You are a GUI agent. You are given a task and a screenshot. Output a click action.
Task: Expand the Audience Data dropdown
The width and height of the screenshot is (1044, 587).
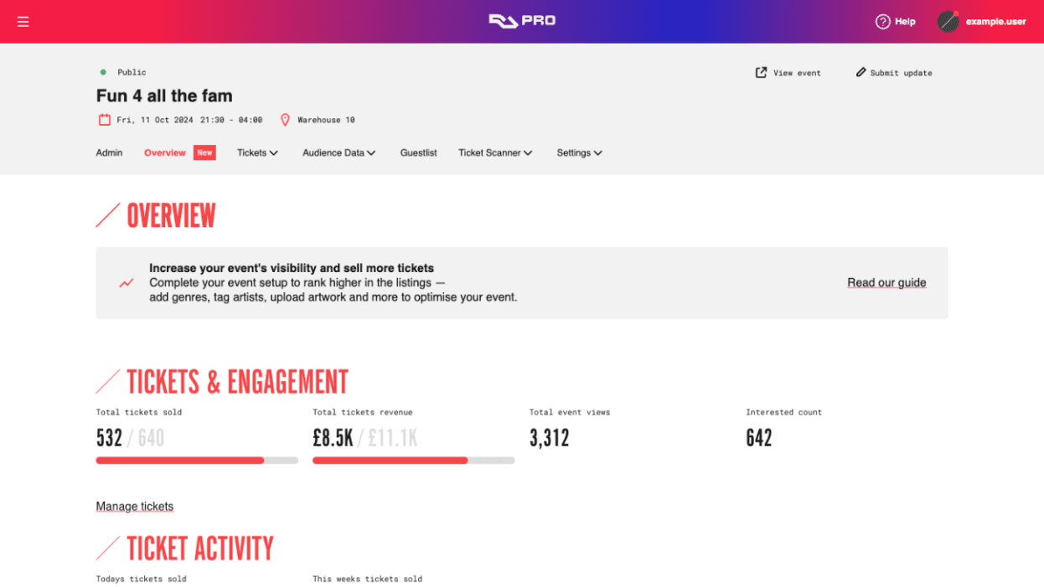tap(339, 153)
